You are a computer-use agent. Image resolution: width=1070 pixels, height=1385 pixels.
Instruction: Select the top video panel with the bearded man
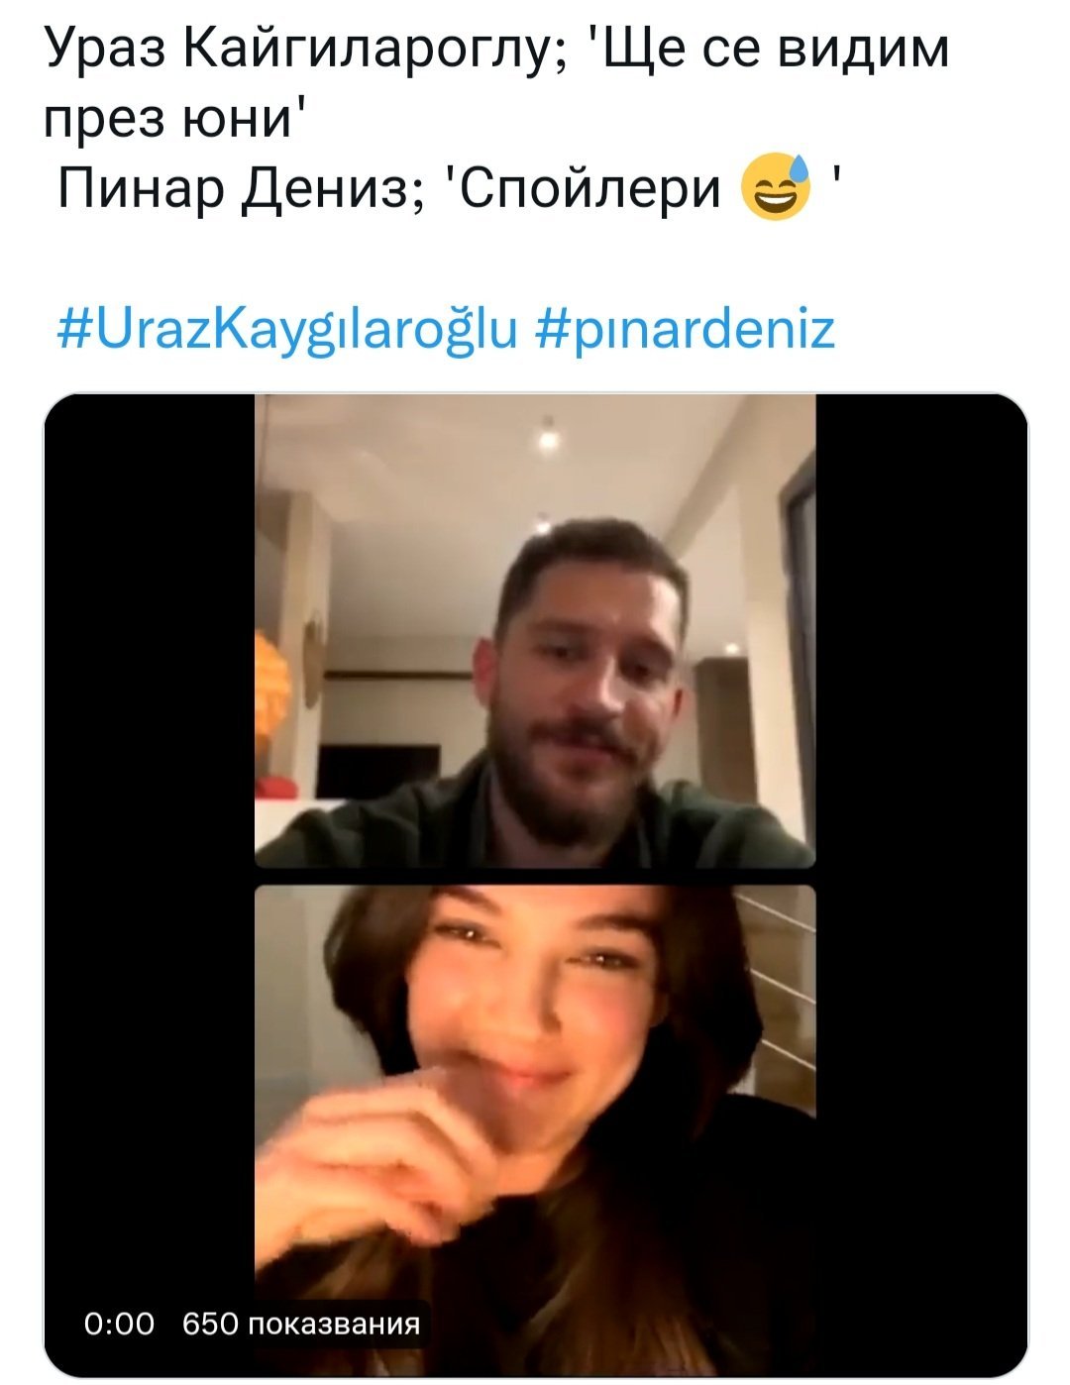tap(535, 631)
